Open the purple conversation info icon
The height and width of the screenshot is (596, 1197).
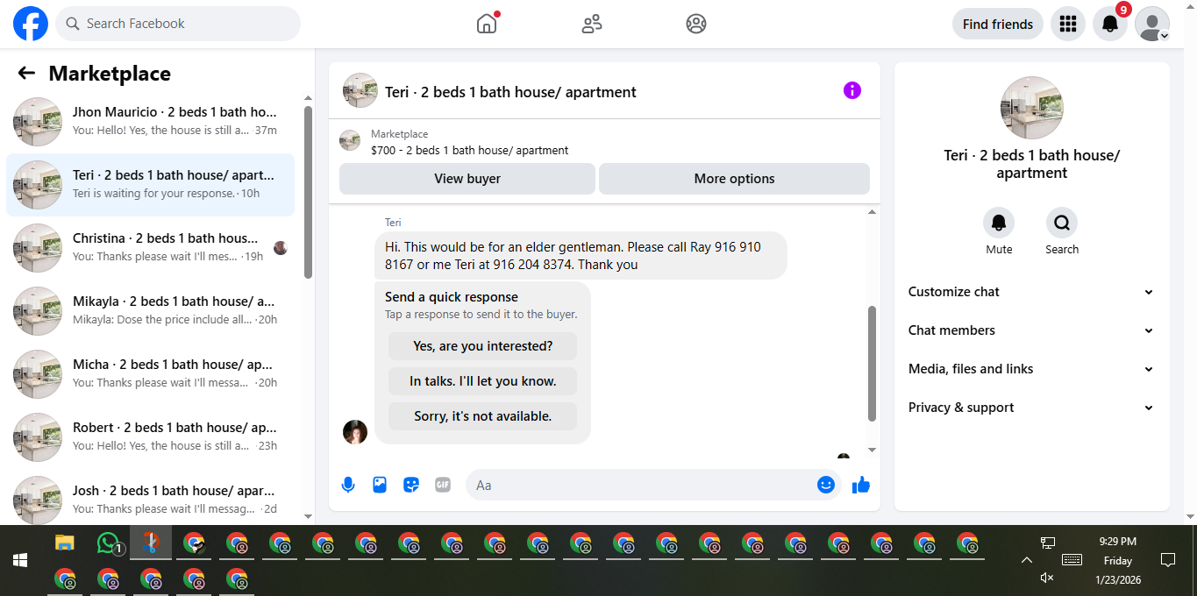point(852,90)
